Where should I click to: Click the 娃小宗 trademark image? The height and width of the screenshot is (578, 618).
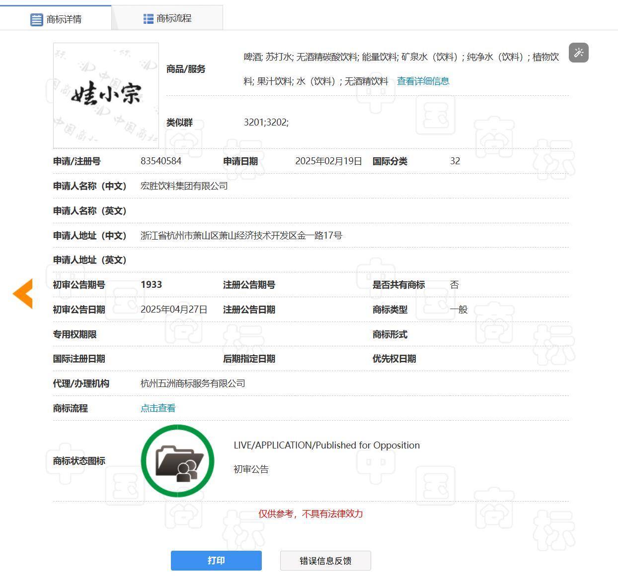point(105,95)
